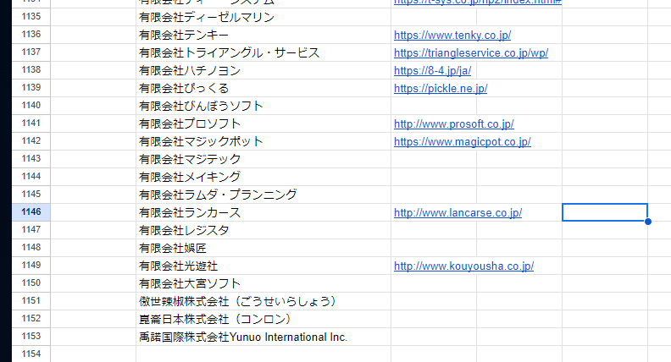Open the tenky.co.jp link

tap(452, 35)
